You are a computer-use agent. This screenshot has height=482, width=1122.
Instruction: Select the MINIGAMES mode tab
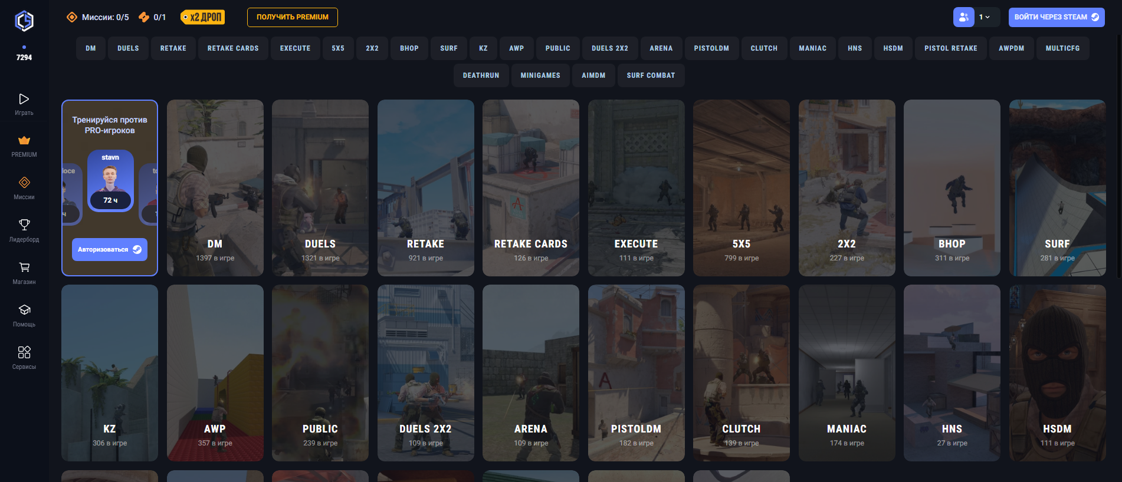pyautogui.click(x=540, y=75)
